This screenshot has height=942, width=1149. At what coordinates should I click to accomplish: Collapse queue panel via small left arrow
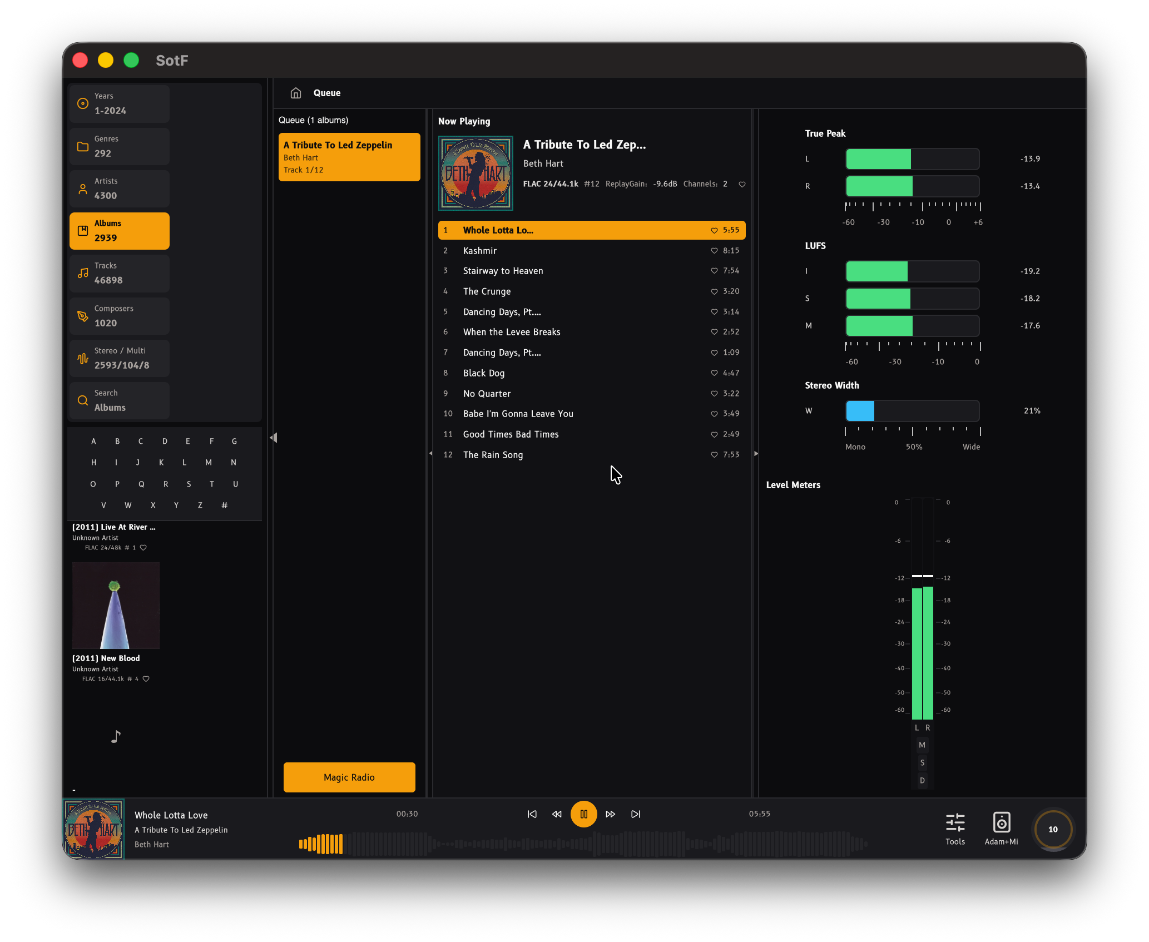click(430, 454)
